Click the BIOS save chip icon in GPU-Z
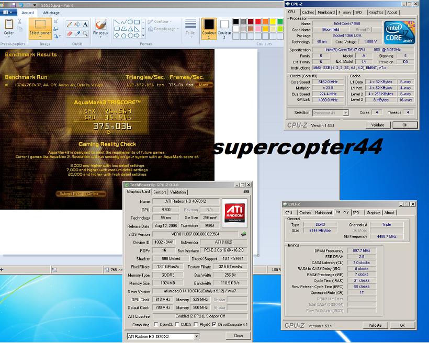This screenshot has height=343, width=429. 243,234
